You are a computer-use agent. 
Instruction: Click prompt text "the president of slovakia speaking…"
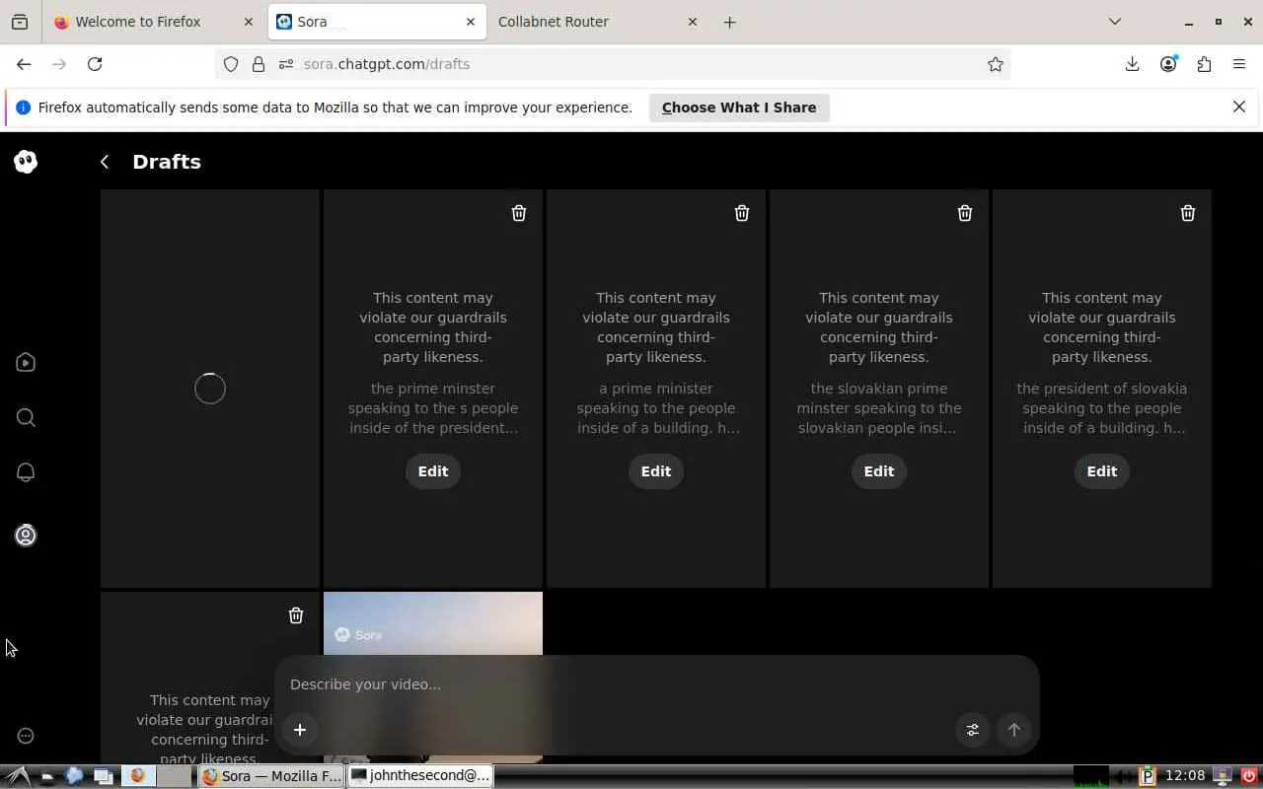pos(1102,408)
